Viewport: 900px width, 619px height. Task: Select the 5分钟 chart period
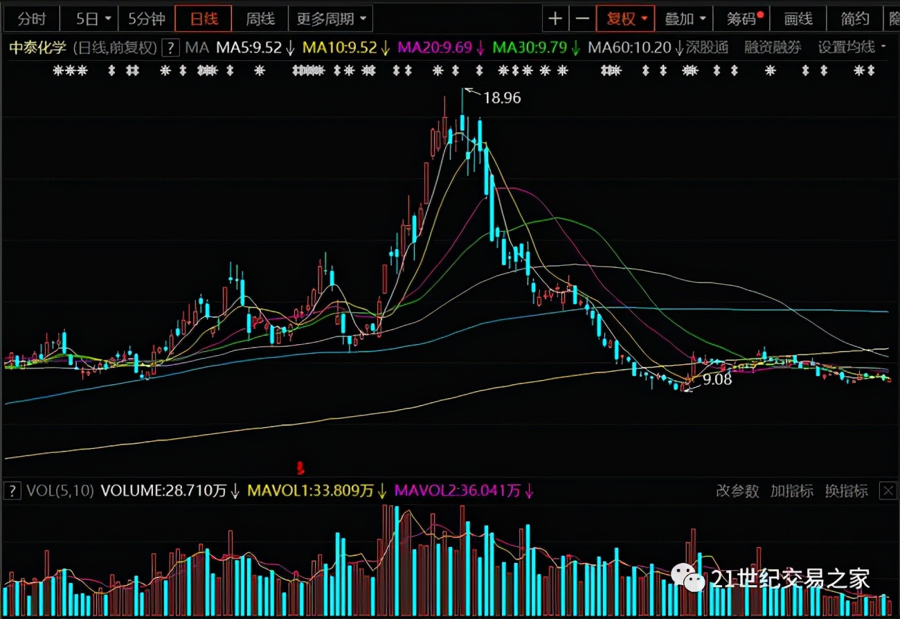point(147,19)
